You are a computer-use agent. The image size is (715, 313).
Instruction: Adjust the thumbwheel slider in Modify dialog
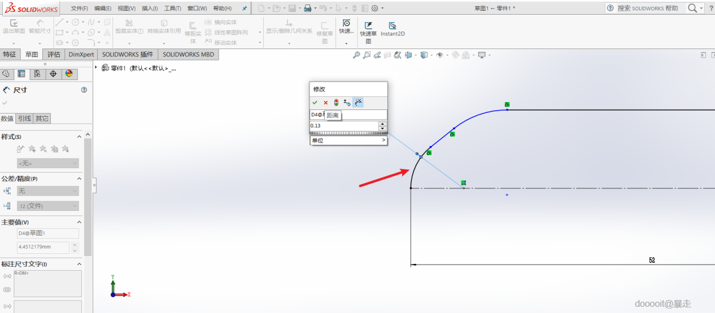348,134
